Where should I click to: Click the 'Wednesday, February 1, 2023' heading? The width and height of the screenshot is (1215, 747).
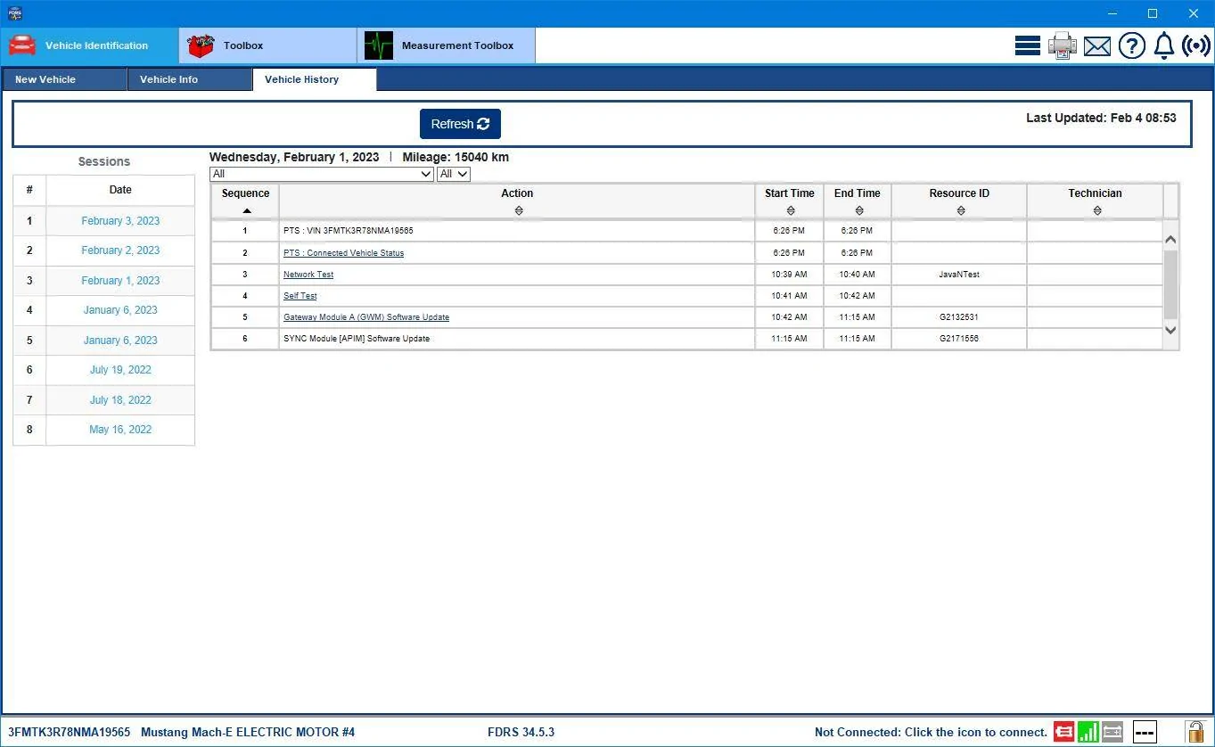[x=294, y=157]
